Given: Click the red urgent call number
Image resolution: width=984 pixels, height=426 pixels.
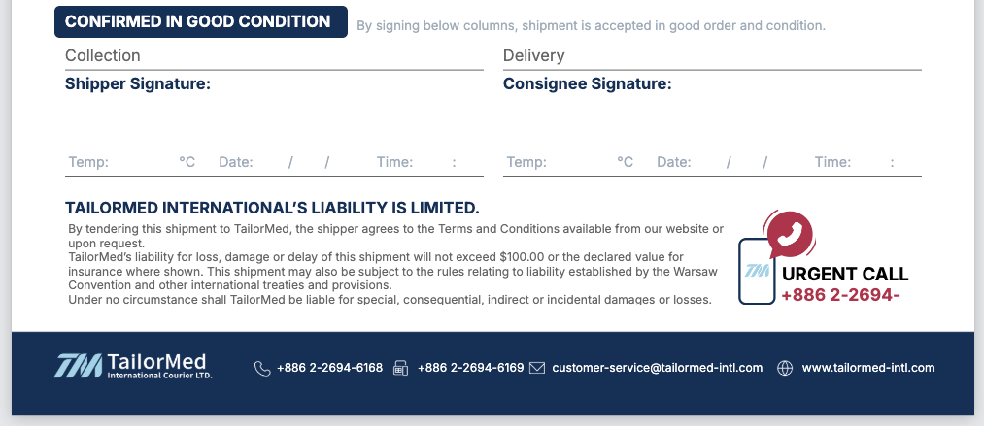Looking at the screenshot, I should 840,294.
